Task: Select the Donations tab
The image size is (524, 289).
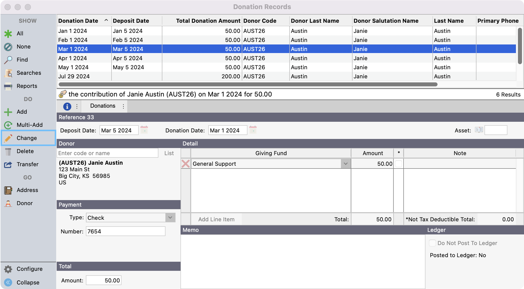Action: 102,106
